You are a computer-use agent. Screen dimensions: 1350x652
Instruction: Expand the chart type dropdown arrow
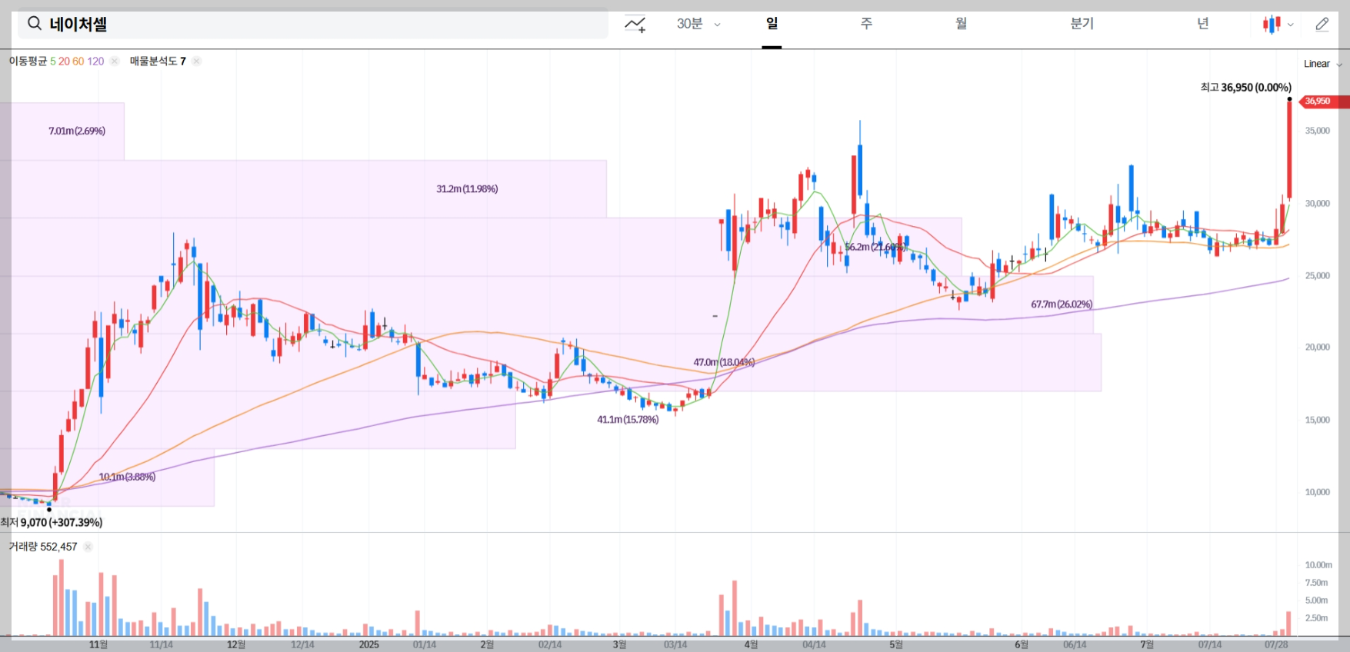tap(1291, 25)
